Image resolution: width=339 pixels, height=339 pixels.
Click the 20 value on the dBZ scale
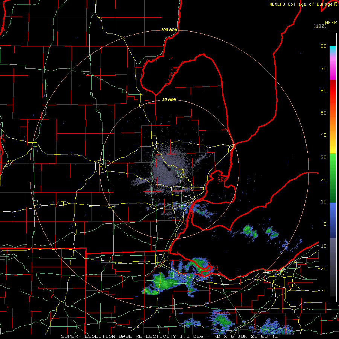click(x=324, y=180)
